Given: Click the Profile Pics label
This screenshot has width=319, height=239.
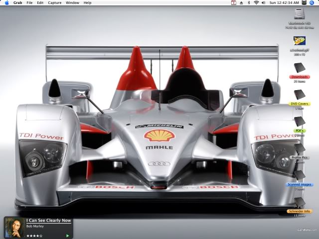Looking at the screenshot, I should pyautogui.click(x=300, y=157).
